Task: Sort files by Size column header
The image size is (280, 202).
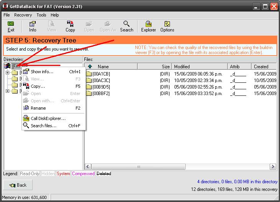Action: [x=155, y=67]
